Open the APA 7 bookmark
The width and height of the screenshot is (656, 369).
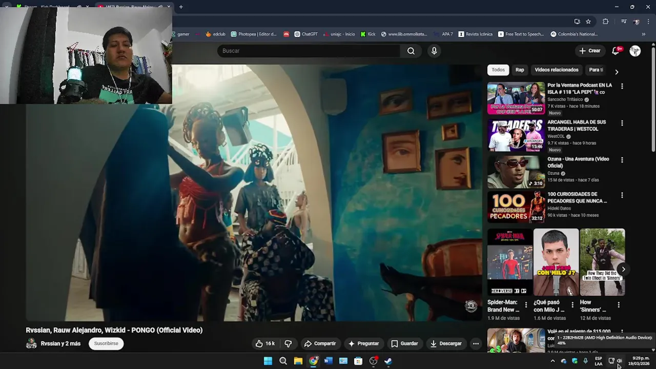pyautogui.click(x=444, y=34)
